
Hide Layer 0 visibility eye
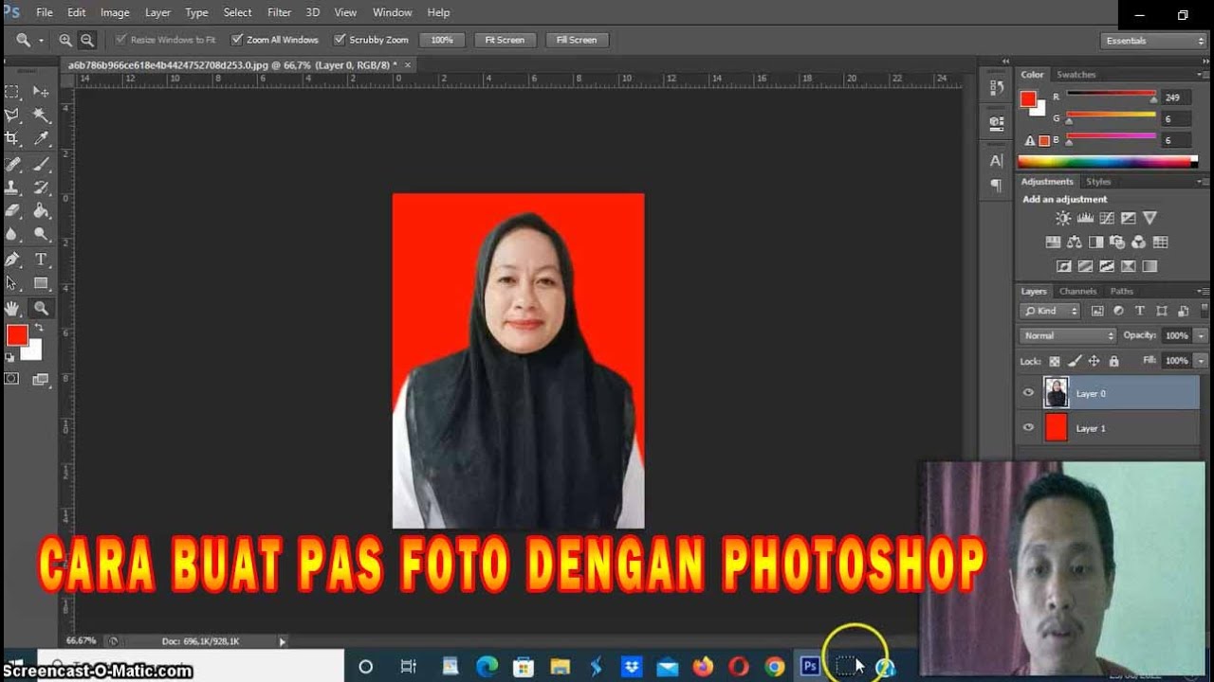[x=1028, y=393]
